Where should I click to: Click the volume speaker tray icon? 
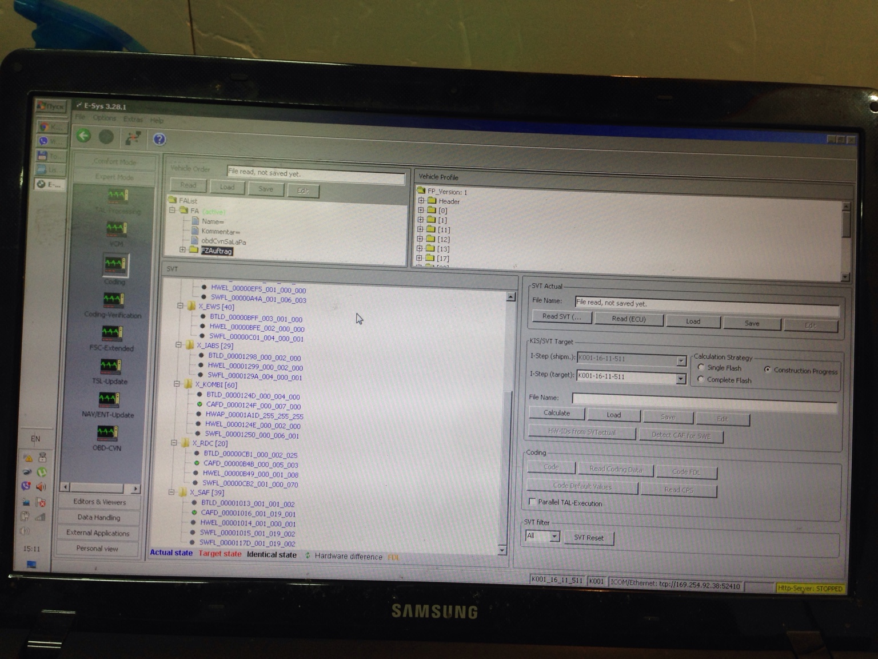pos(41,487)
